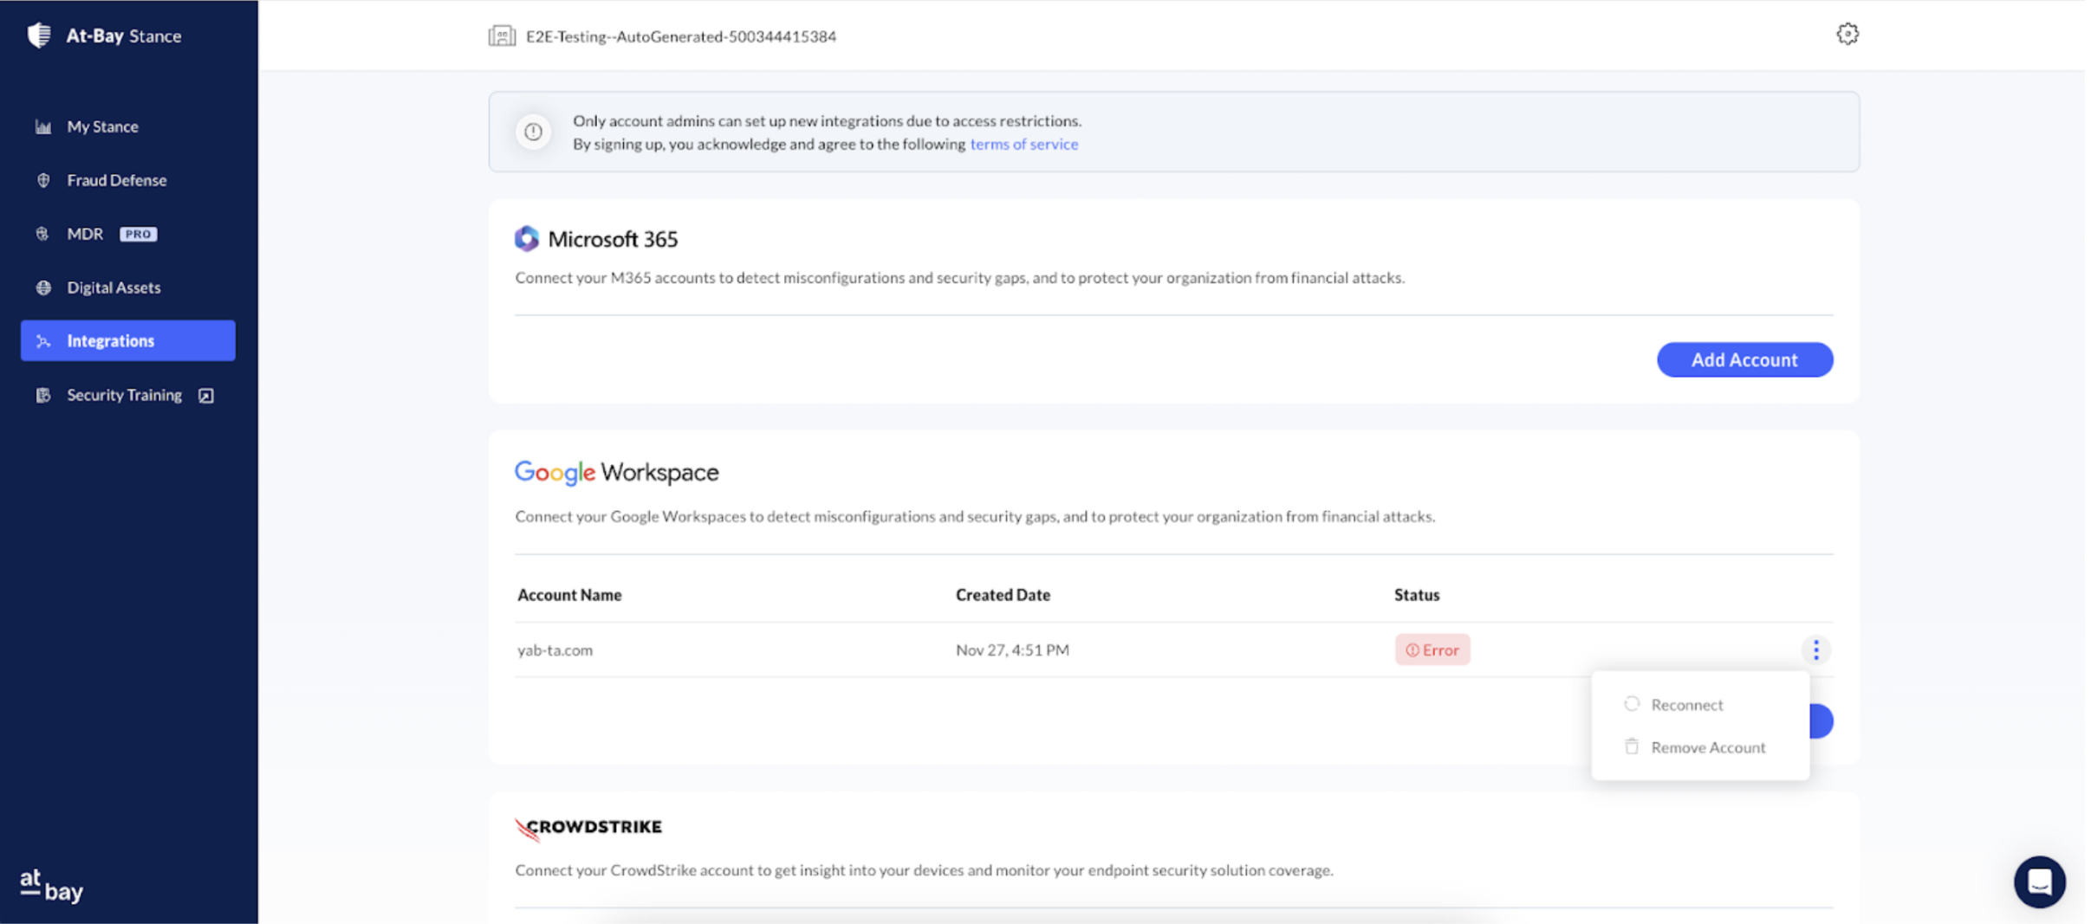
Task: Select Reconnect from the account menu
Action: pos(1686,705)
